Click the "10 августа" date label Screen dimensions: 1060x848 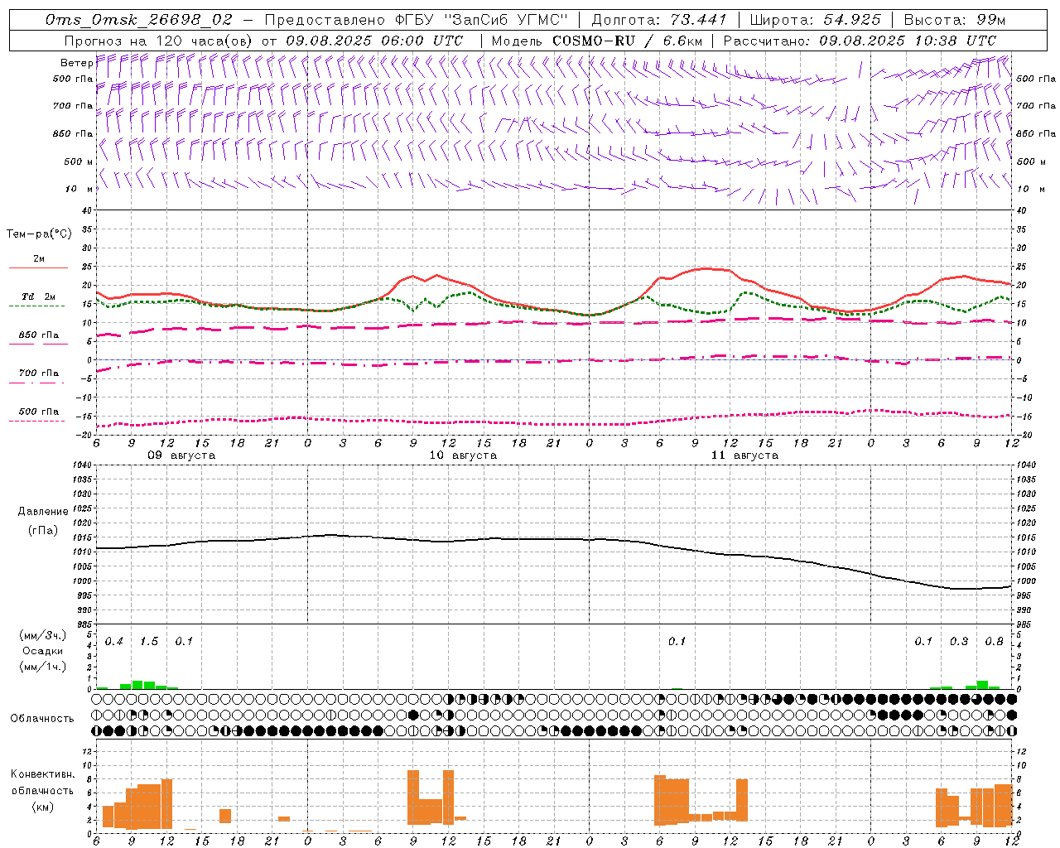click(463, 455)
